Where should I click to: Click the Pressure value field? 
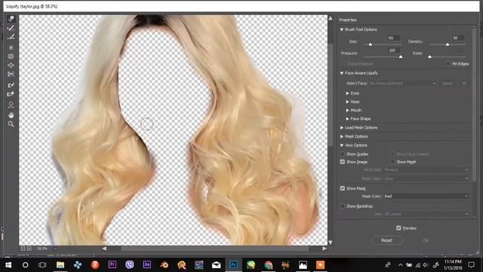(x=394, y=51)
